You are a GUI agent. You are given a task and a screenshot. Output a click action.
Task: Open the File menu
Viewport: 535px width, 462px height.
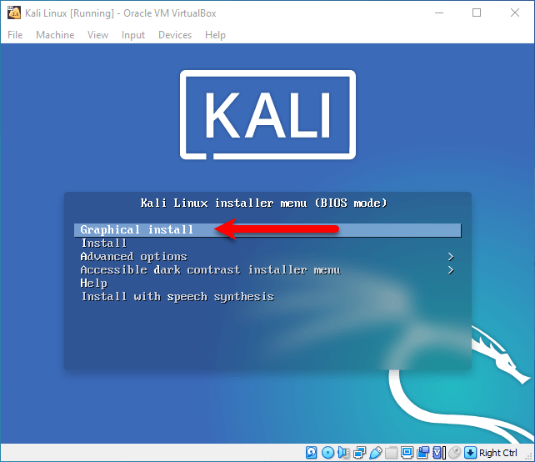click(x=15, y=35)
